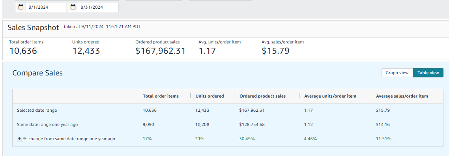Image resolution: width=449 pixels, height=156 pixels.
Task: Select the Selected date range row
Action: click(228, 111)
